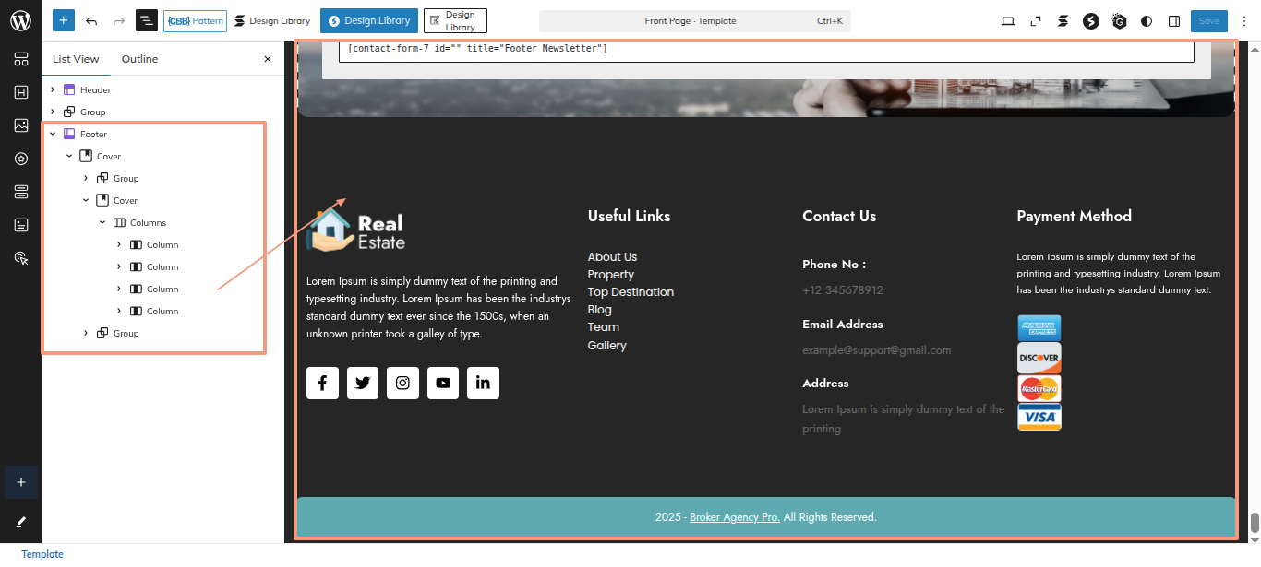Image resolution: width=1261 pixels, height=567 pixels.
Task: Open the Front Page Template command bar
Action: point(694,20)
